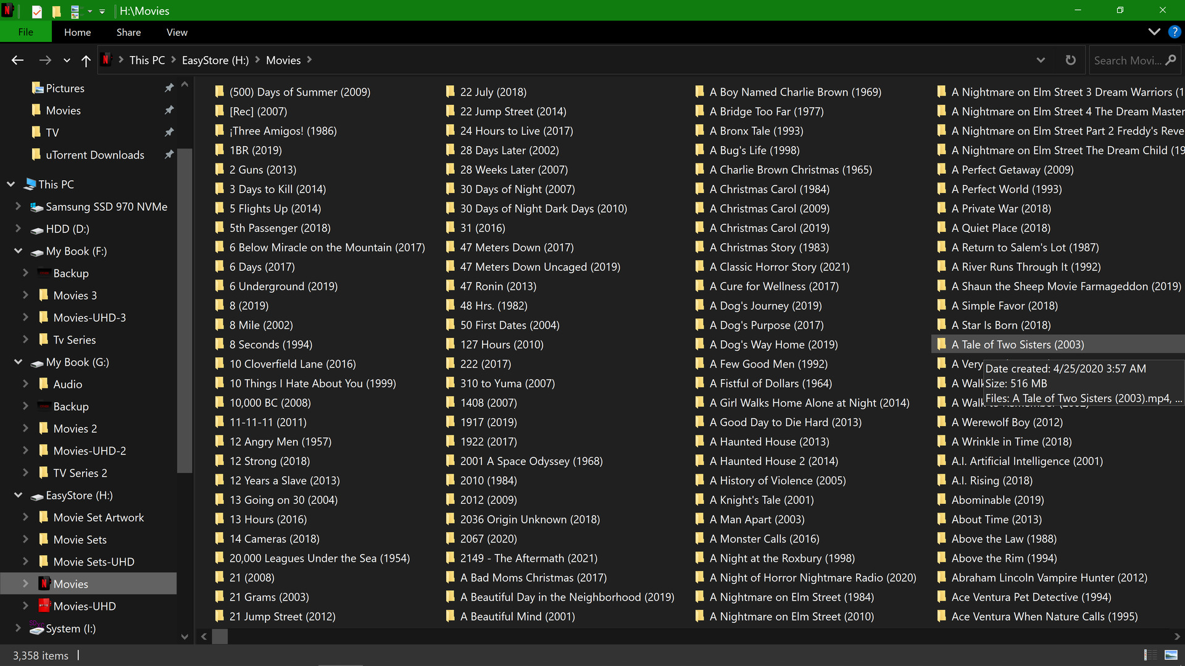1185x666 pixels.
Task: Click EasyStore (H:) in the address breadcrumb
Action: 215,60
